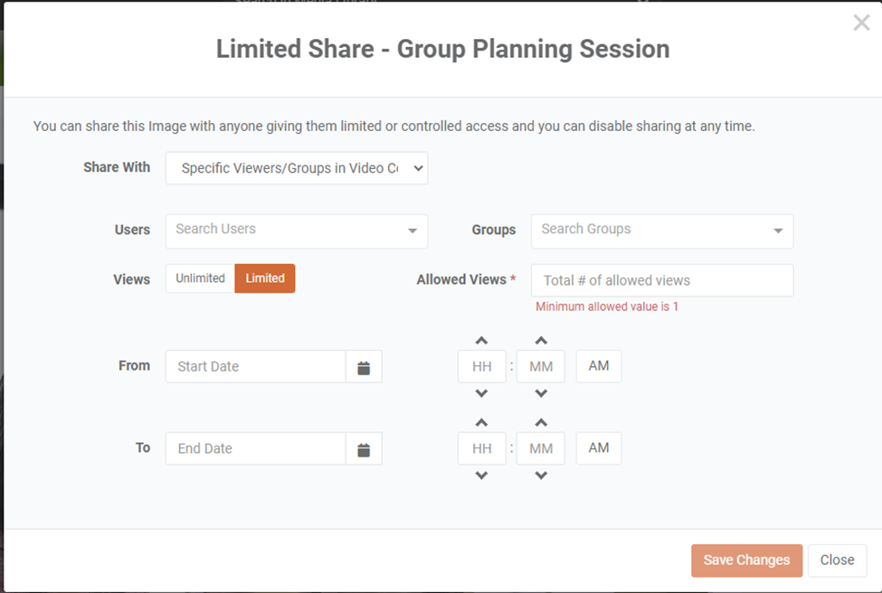Open the Share With dropdown
This screenshot has width=882, height=593.
(296, 168)
